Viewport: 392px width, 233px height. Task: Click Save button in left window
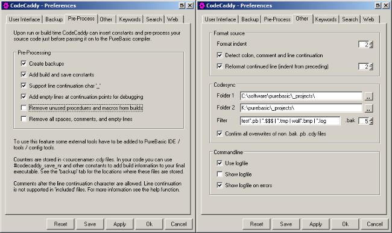pos(90,224)
